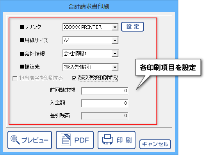This screenshot has height=155, width=205.
Task: Click the 前回請求額 input field
Action: click(105, 91)
